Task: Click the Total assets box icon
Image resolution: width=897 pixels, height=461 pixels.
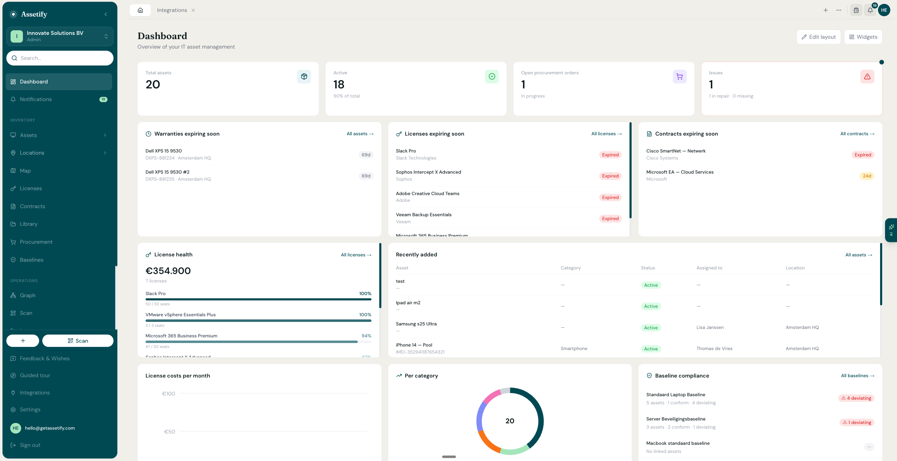Action: pos(304,76)
